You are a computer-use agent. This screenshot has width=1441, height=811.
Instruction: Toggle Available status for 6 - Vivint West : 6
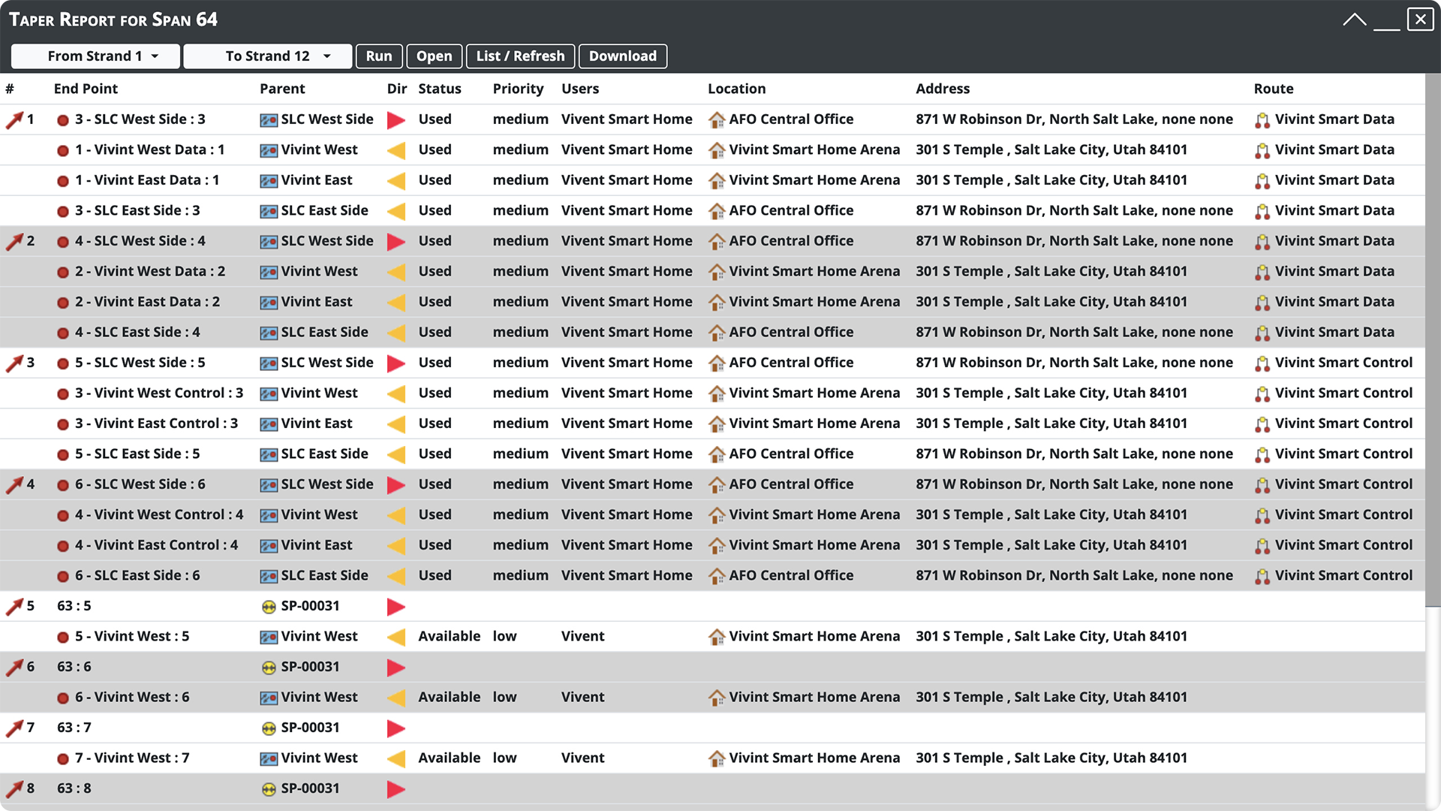(450, 696)
